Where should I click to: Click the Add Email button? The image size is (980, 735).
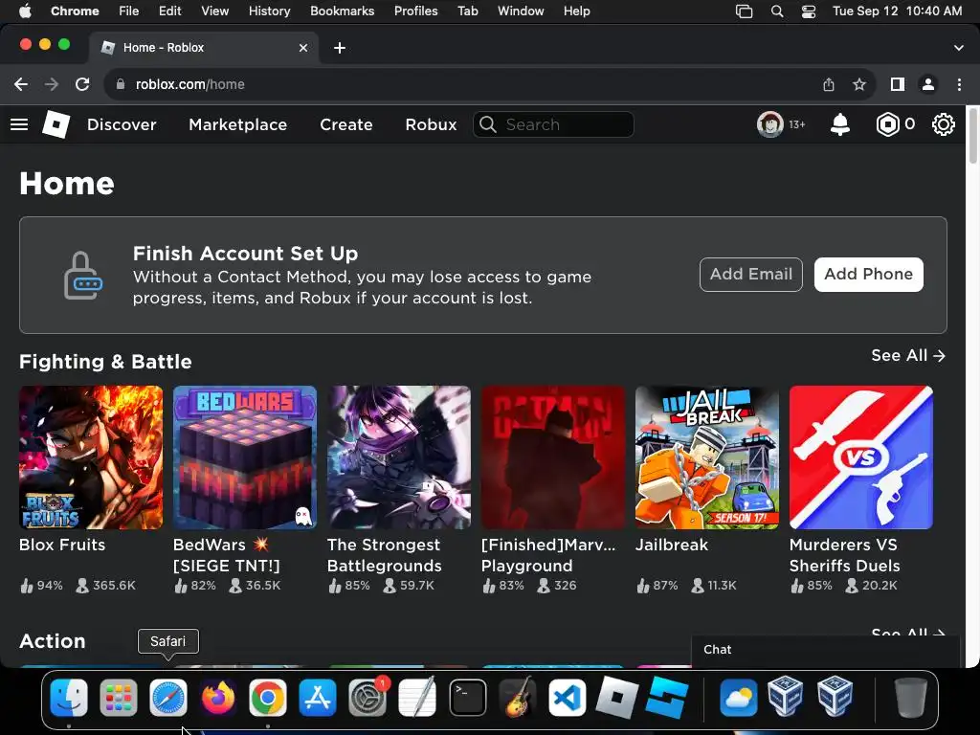tap(750, 275)
